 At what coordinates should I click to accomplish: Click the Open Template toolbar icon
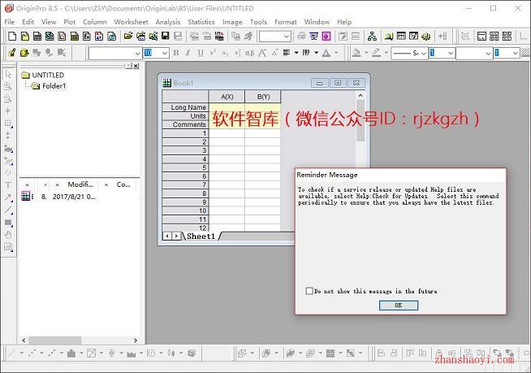(x=140, y=36)
